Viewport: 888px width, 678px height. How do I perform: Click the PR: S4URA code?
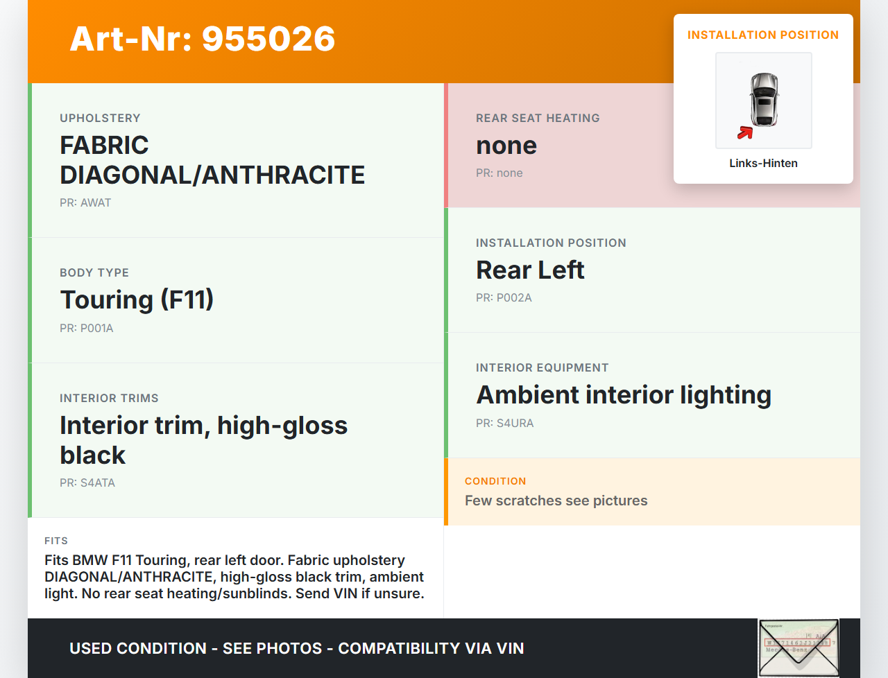click(x=504, y=424)
